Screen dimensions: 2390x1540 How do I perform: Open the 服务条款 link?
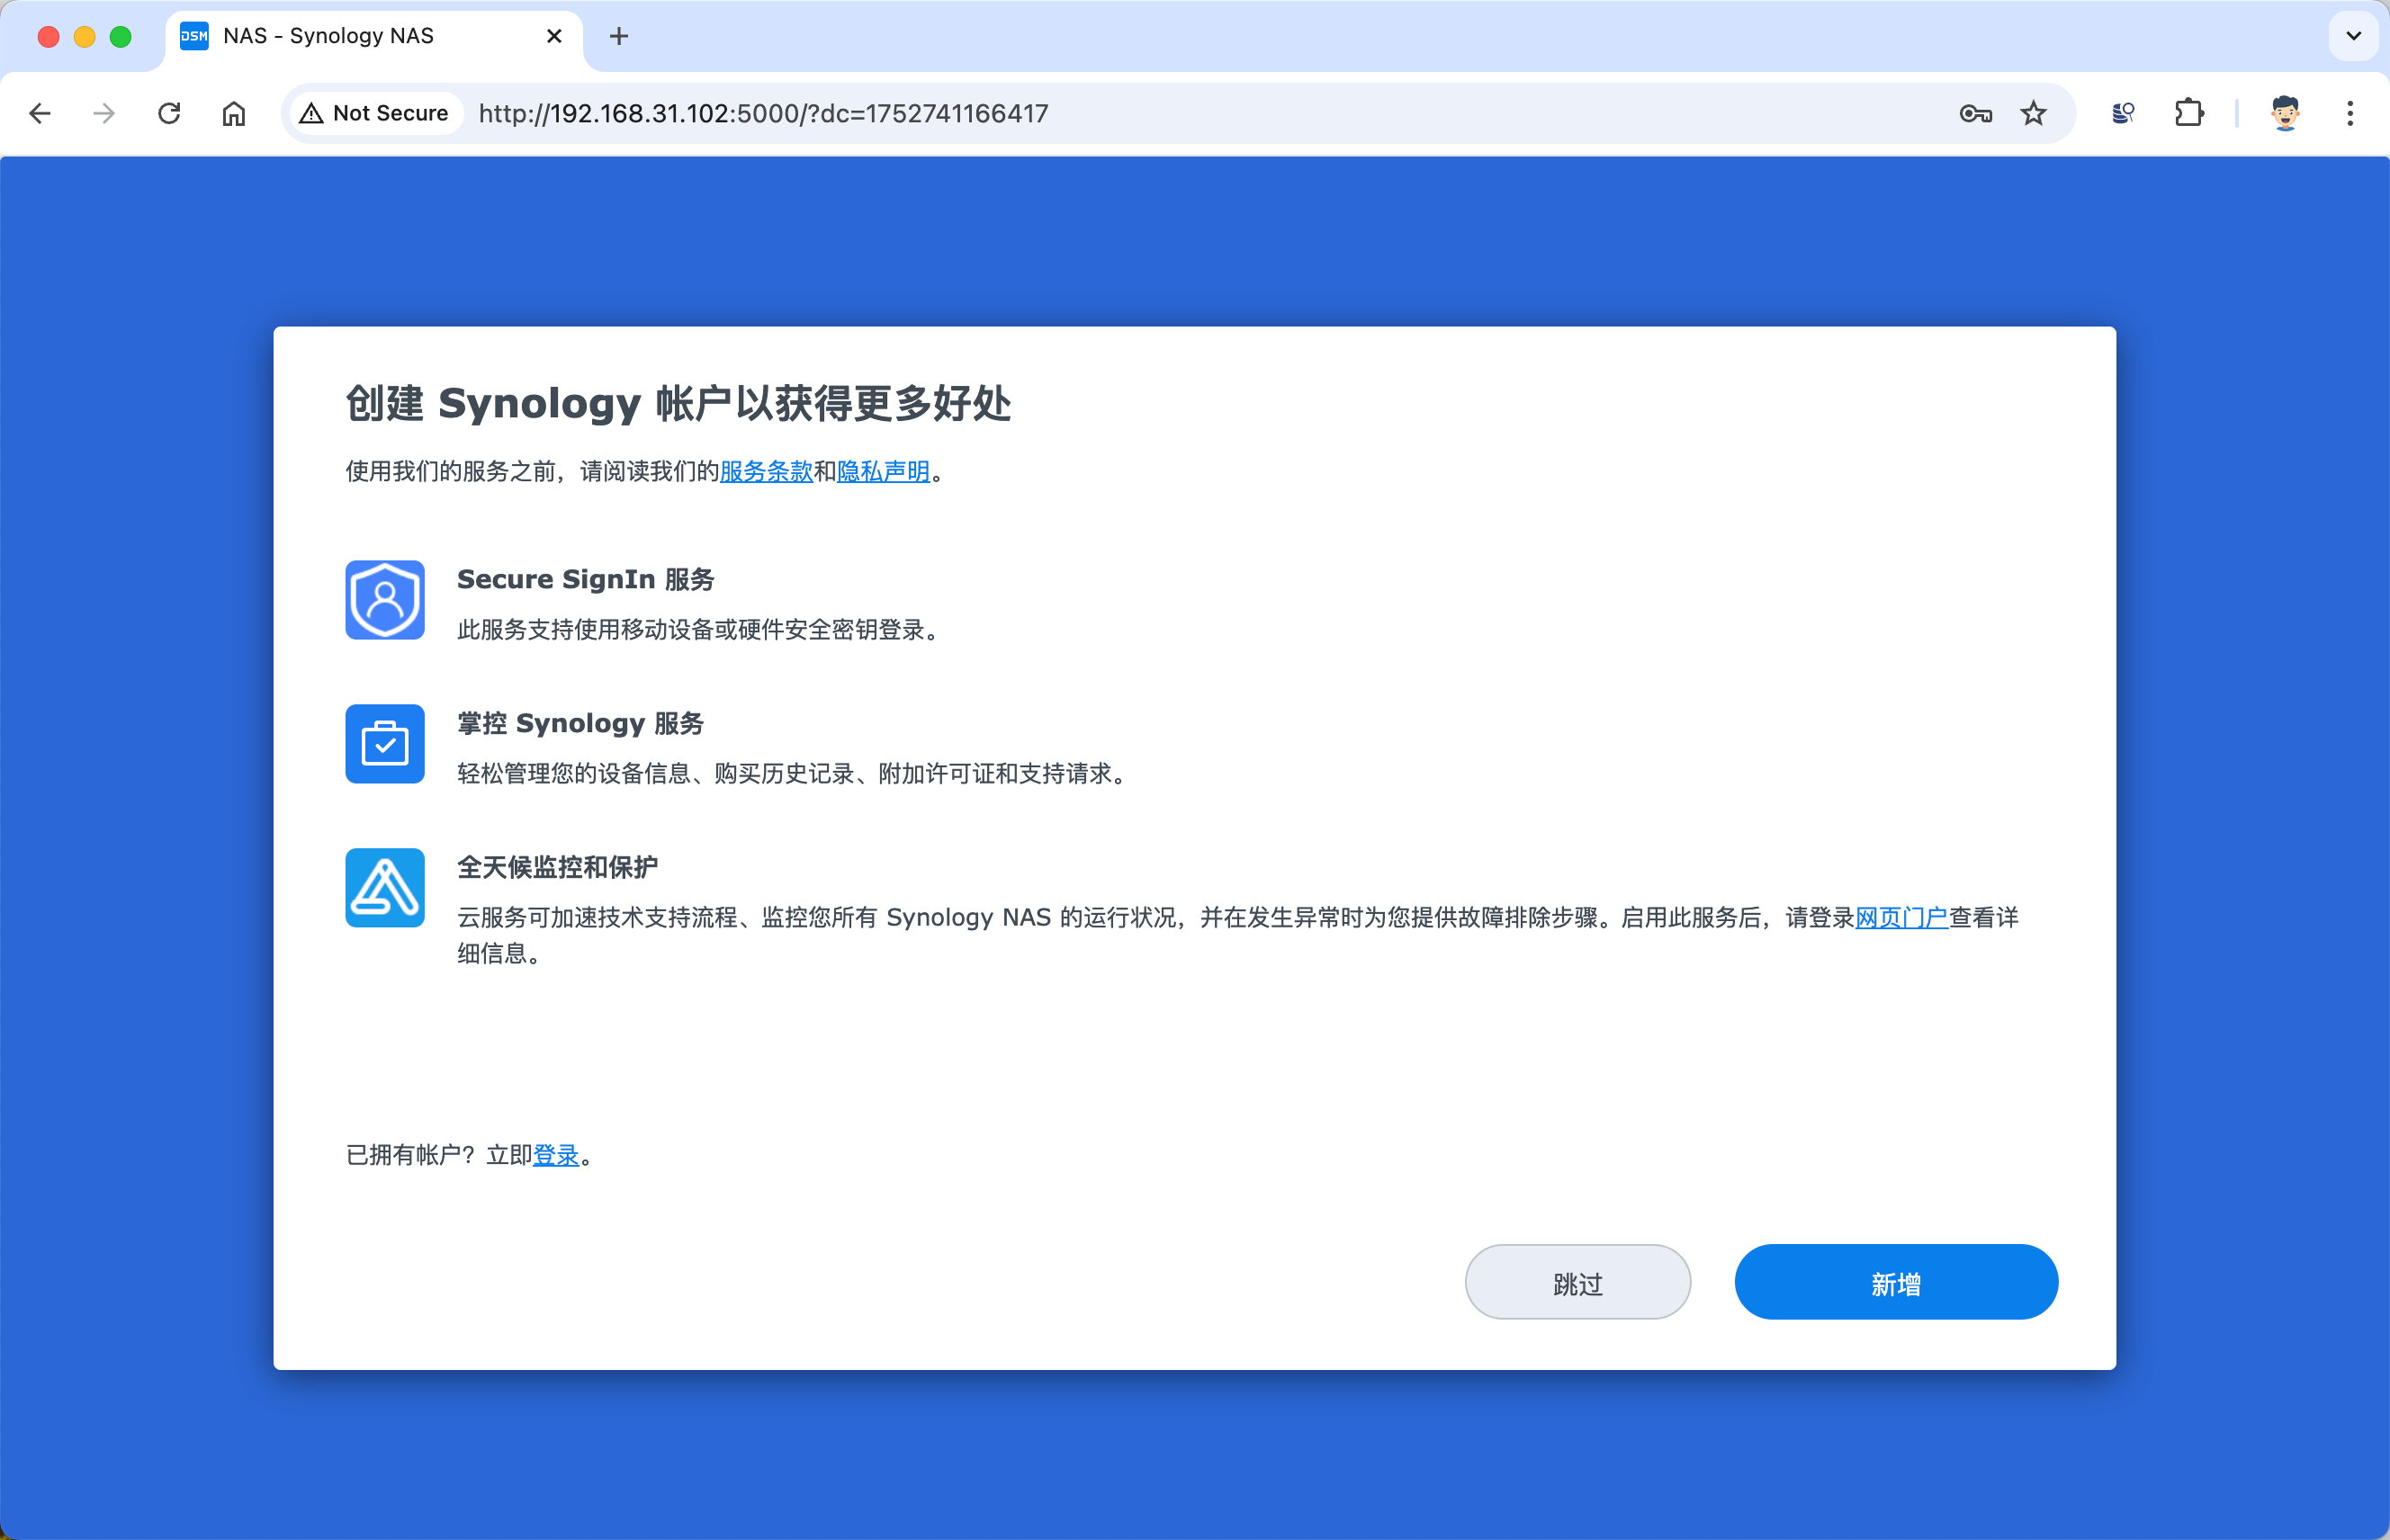(767, 471)
